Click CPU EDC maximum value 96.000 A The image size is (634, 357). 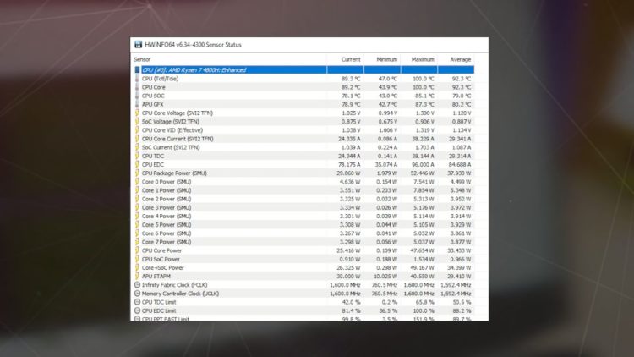click(x=423, y=164)
